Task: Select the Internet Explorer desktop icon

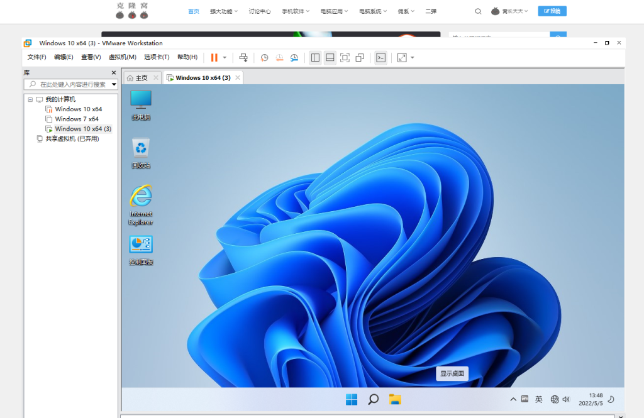Action: [141, 205]
